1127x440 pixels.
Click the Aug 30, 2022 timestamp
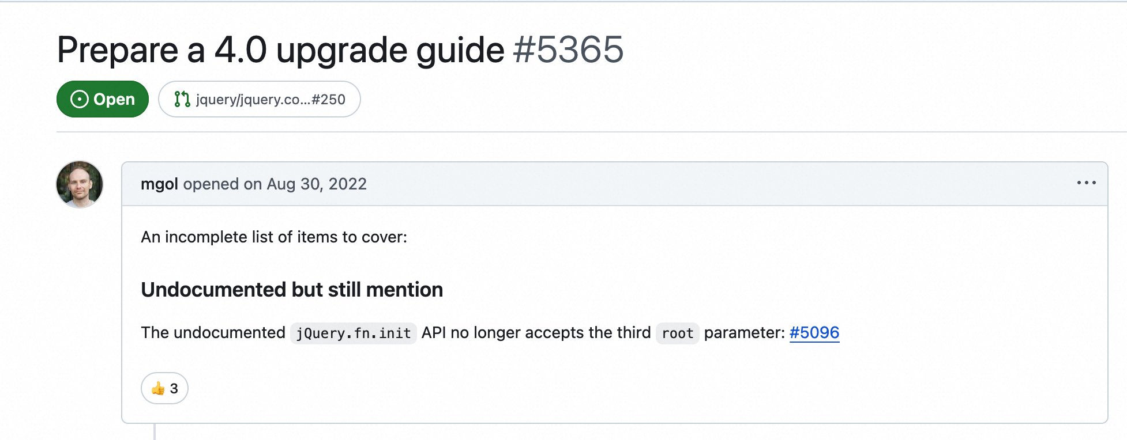[x=317, y=184]
